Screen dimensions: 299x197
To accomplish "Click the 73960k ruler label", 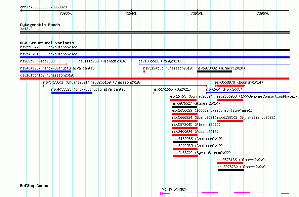I will coord(263,13).
